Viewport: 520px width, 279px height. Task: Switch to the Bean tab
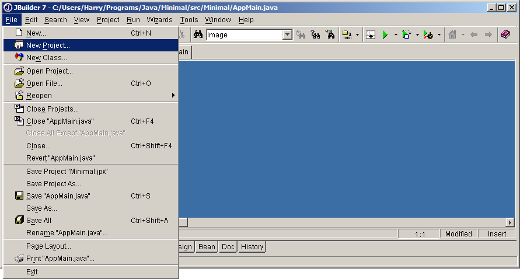pos(207,246)
